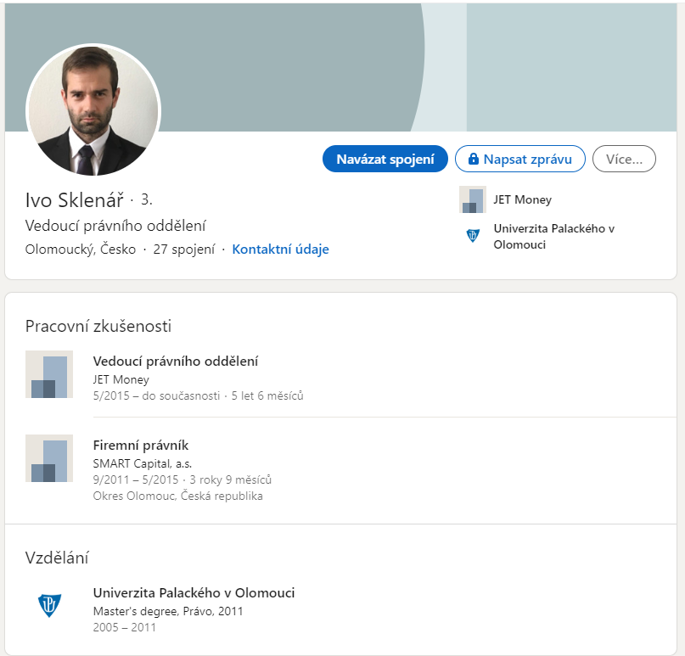The width and height of the screenshot is (685, 656).
Task: Open Univerzita Palackého v Olomouci header link
Action: point(554,236)
